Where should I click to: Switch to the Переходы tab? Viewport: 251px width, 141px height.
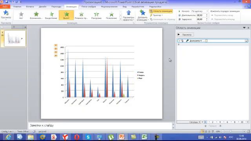[x=56, y=7]
